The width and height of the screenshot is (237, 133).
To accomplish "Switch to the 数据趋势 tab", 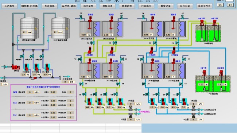I will click(x=127, y=6).
